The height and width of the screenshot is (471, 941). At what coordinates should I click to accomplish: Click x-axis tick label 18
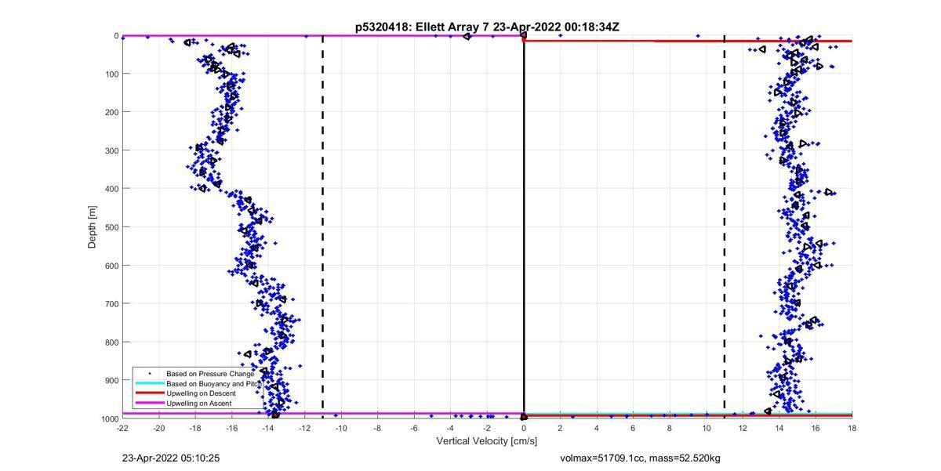(x=852, y=429)
